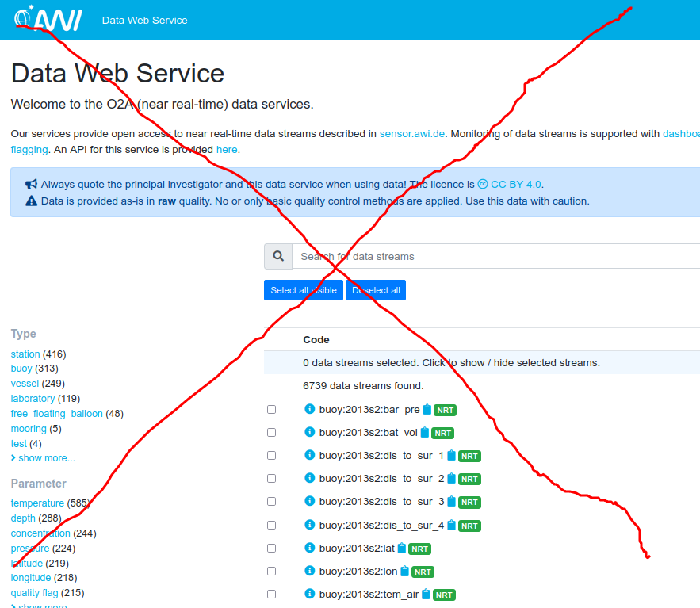Filter by temperature parameter

(x=37, y=503)
